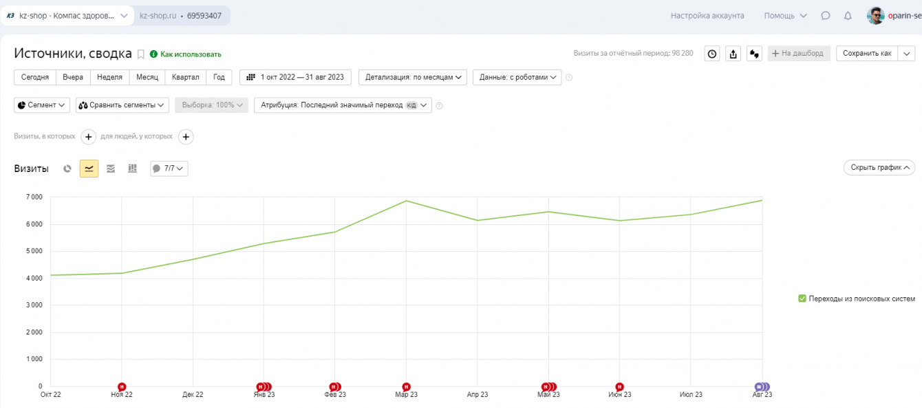922x408 pixels.
Task: Open the chat messages icon
Action: 826,16
